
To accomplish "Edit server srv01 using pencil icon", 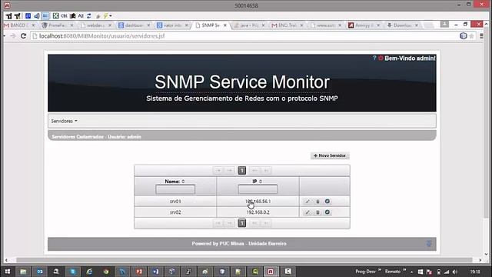I will (x=307, y=202).
